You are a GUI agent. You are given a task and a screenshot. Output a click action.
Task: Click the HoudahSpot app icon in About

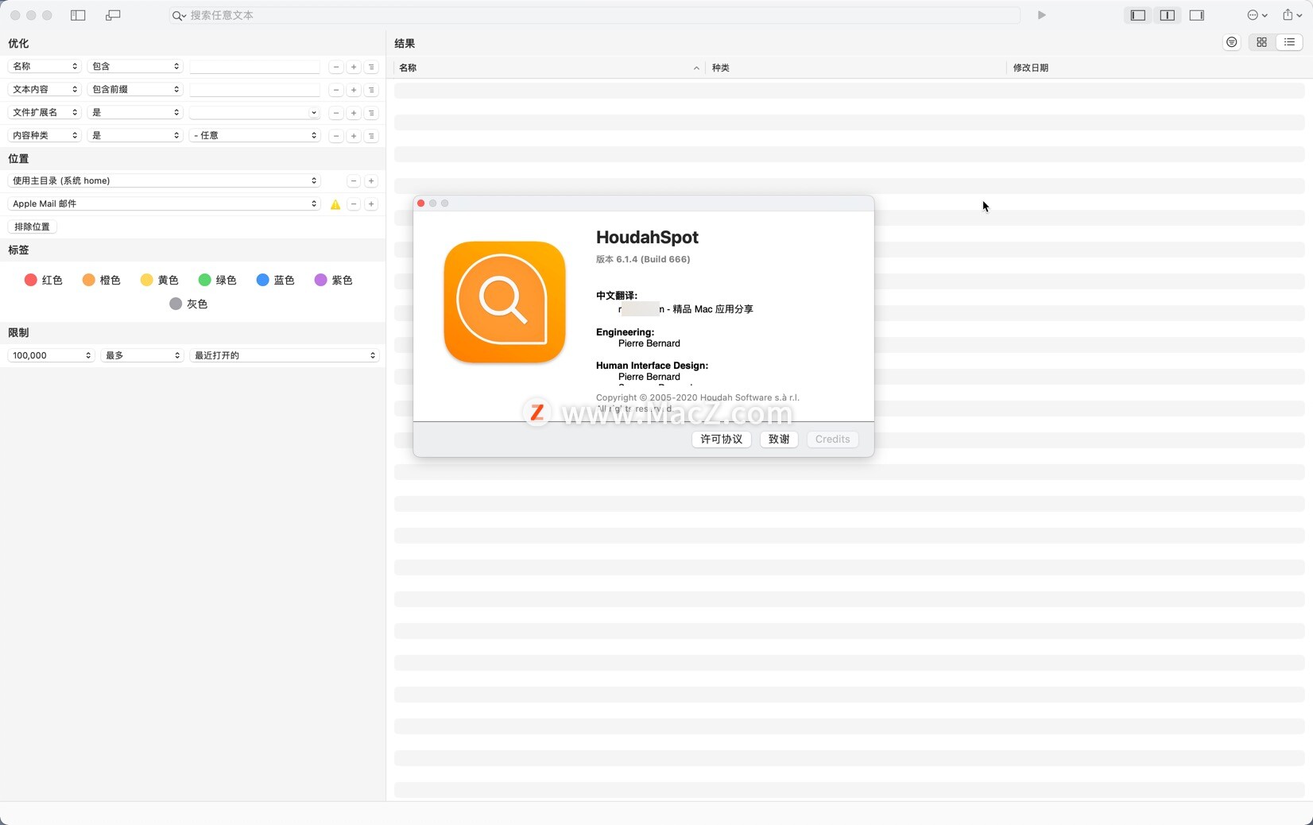coord(505,302)
